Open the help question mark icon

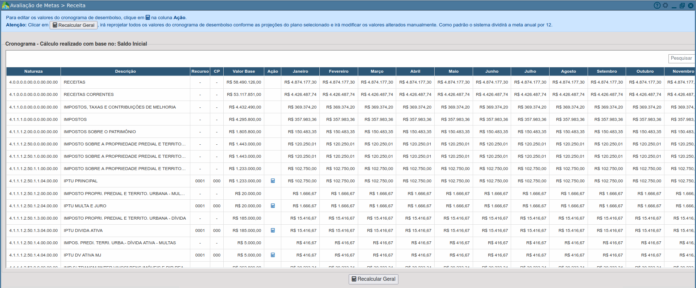click(x=657, y=5)
